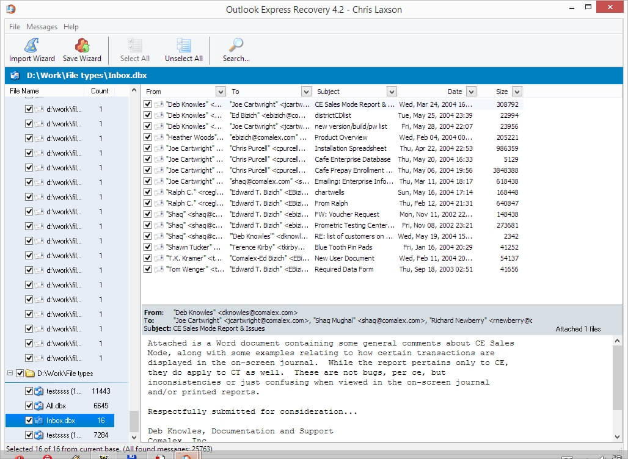This screenshot has height=459, width=628.
Task: Click the database icon of testssss with count 11443
Action: (x=39, y=391)
